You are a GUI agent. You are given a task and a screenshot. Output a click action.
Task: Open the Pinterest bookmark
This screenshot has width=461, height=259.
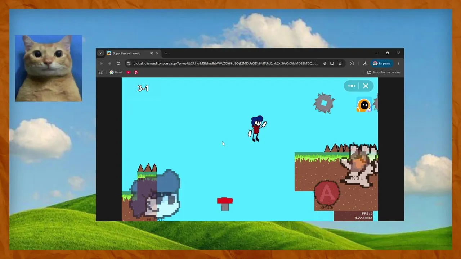136,72
